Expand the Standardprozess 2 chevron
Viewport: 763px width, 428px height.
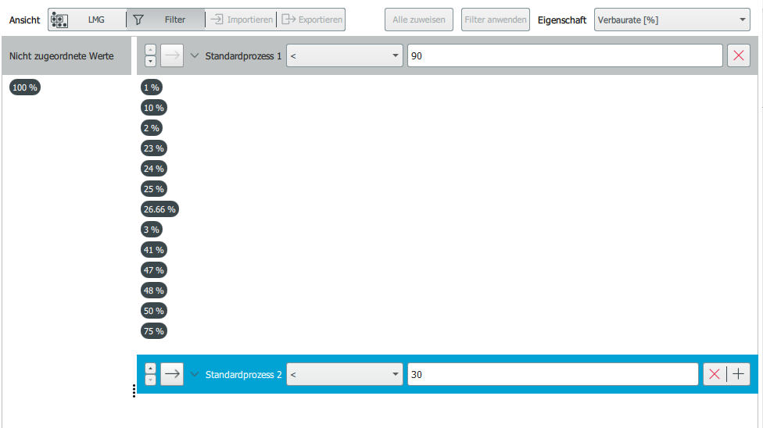point(195,375)
